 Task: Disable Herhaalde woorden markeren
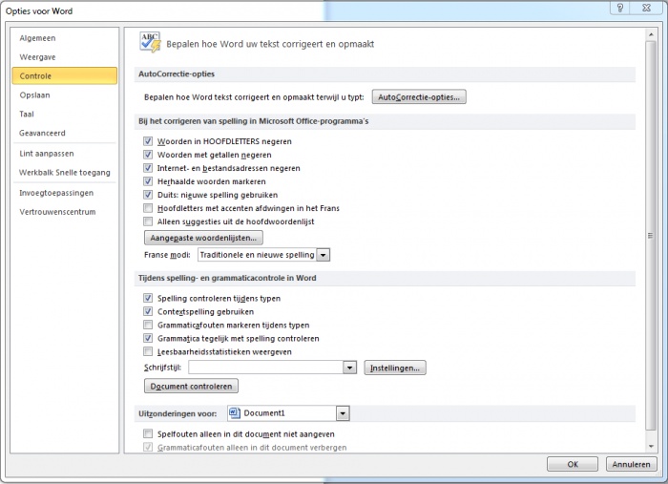point(148,181)
